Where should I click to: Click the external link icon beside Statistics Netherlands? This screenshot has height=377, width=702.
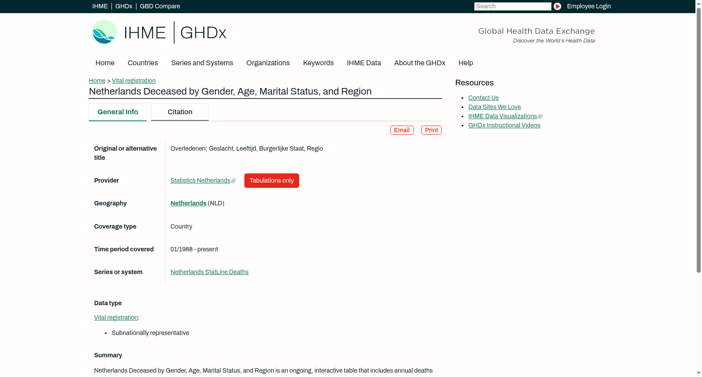tap(233, 181)
